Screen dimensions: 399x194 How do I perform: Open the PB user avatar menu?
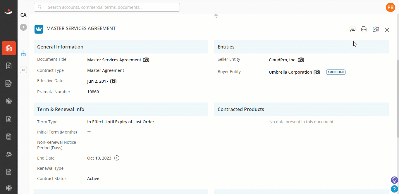pos(391,7)
